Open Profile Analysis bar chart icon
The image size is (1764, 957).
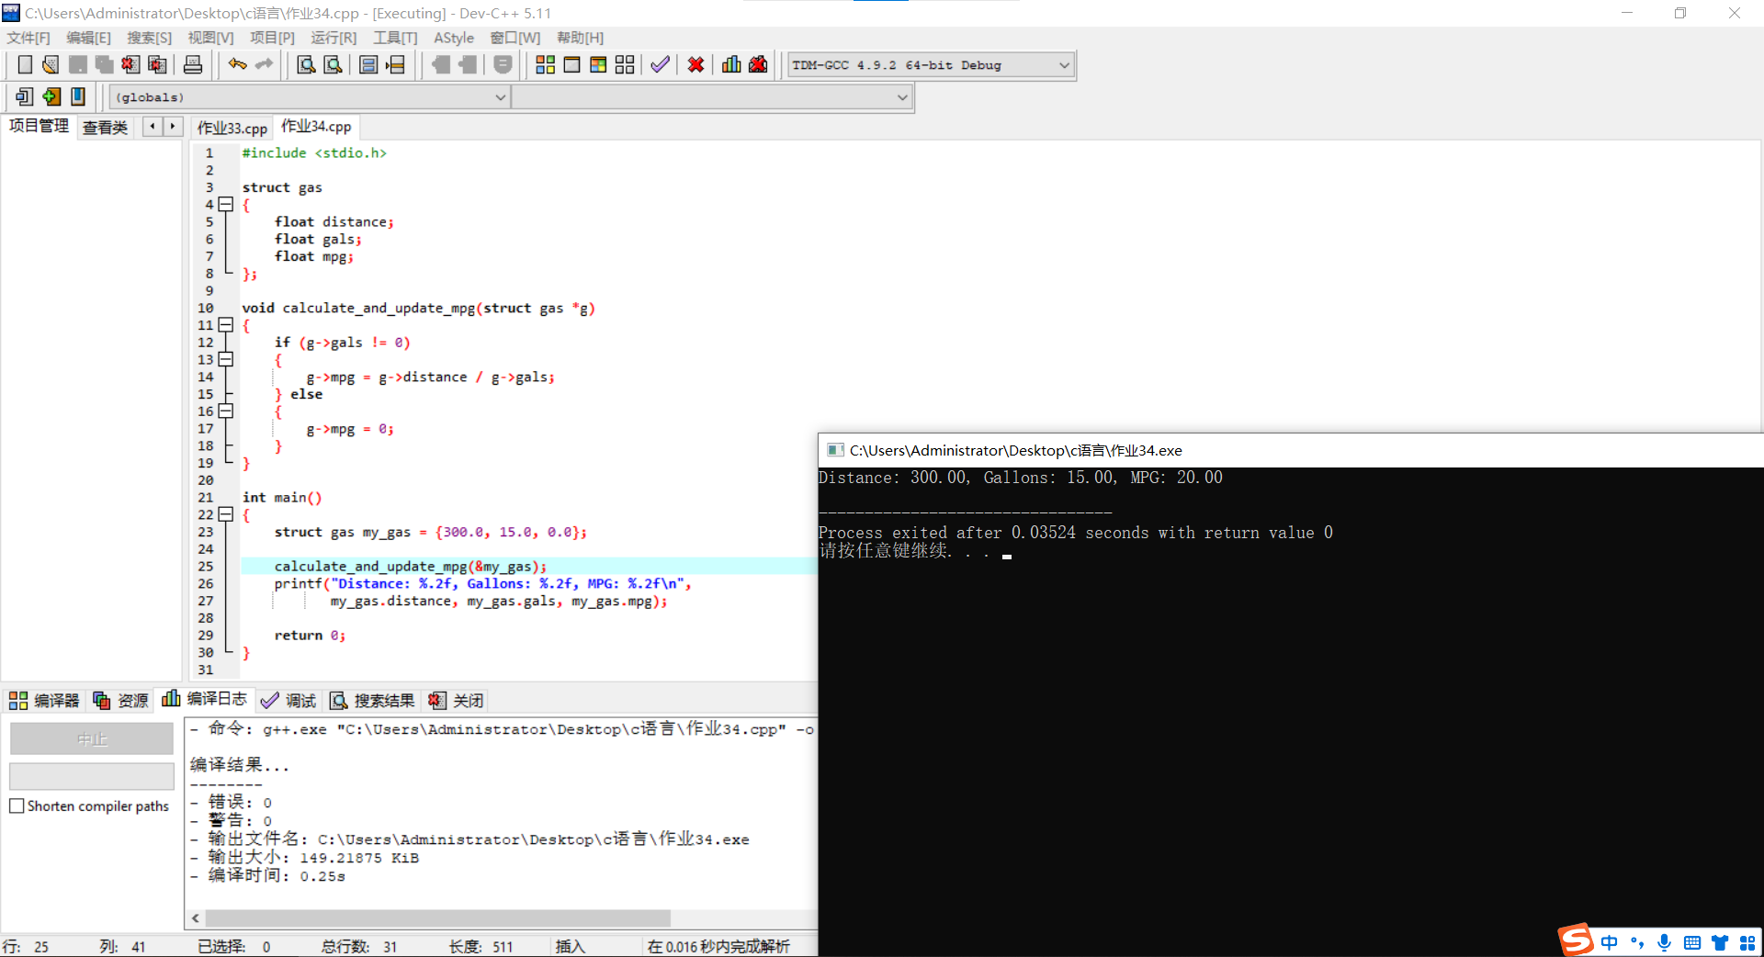[x=731, y=64]
